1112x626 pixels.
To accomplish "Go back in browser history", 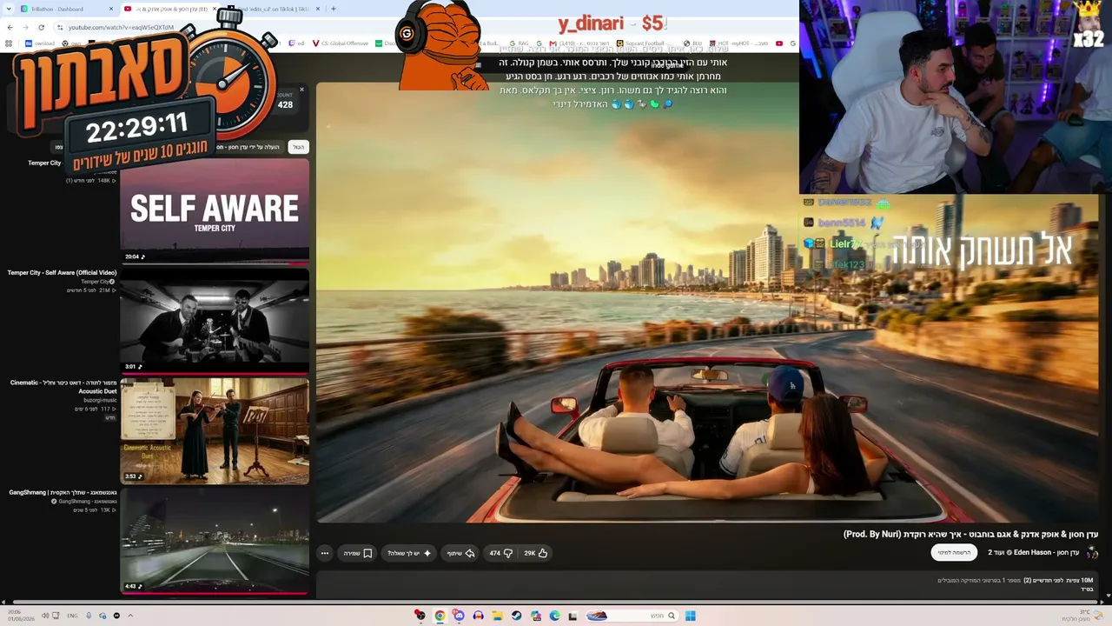I will (10, 27).
